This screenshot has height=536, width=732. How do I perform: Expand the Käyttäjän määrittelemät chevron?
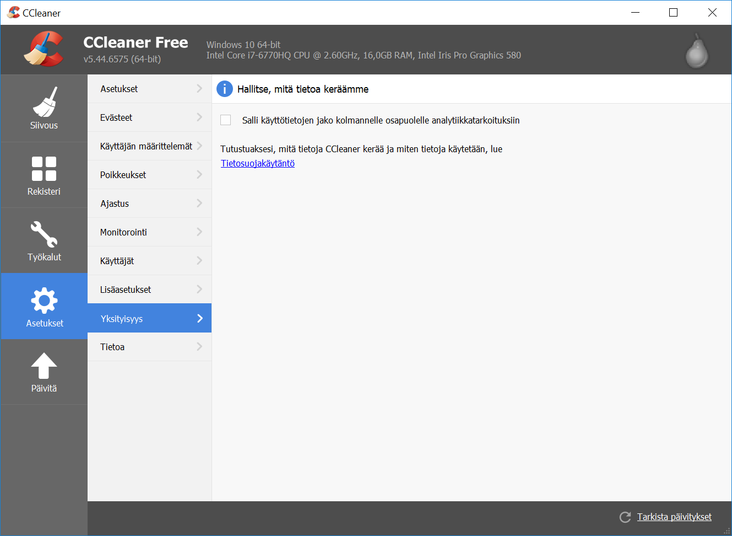[199, 146]
